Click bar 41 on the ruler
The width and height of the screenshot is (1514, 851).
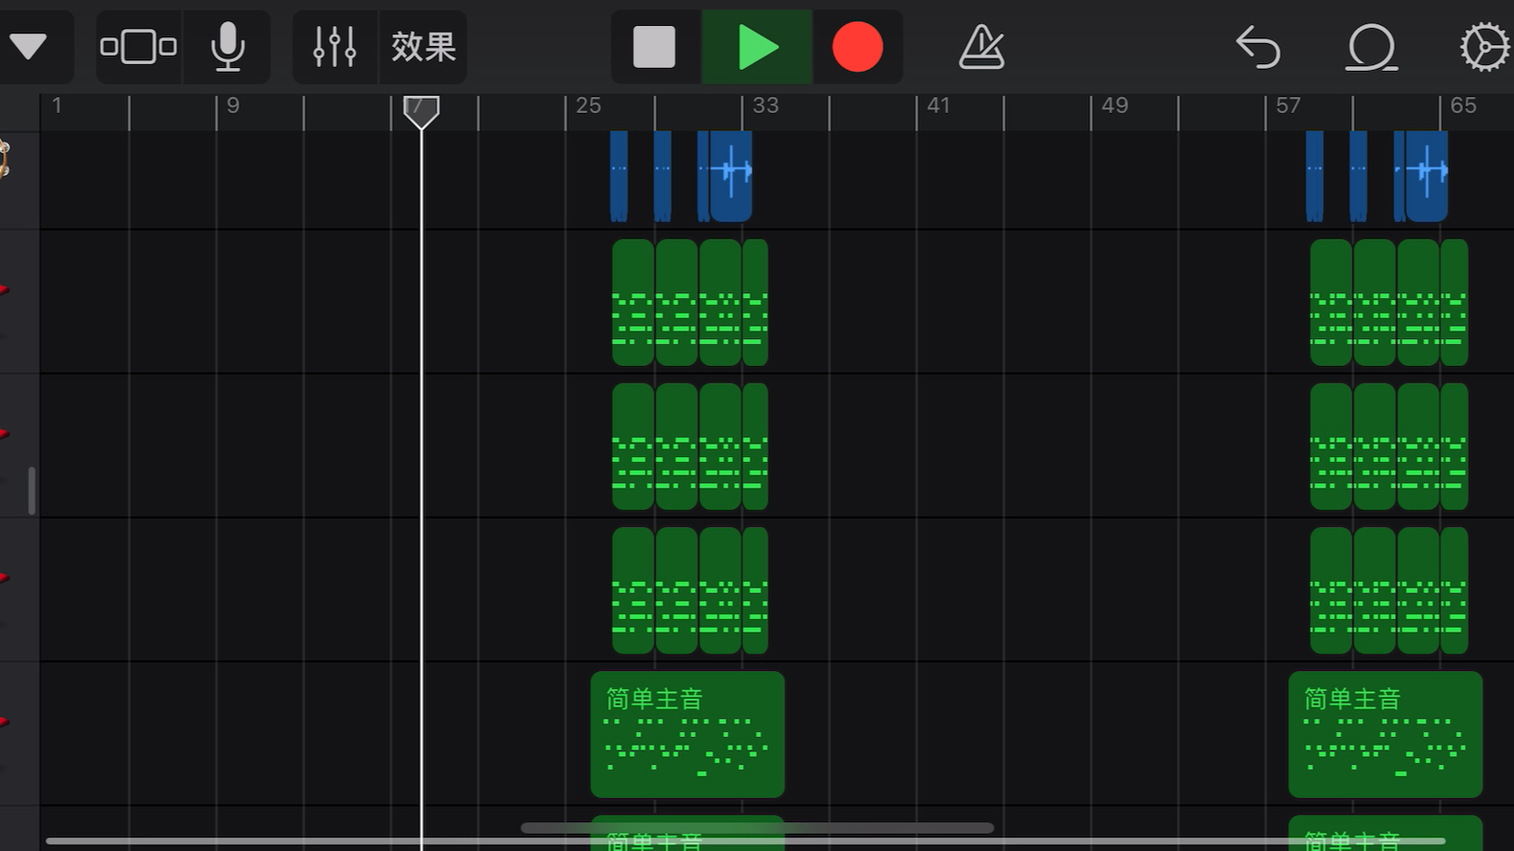pos(938,105)
